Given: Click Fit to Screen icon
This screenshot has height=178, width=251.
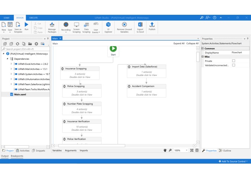Looking at the screenshot, I should click(192, 150).
